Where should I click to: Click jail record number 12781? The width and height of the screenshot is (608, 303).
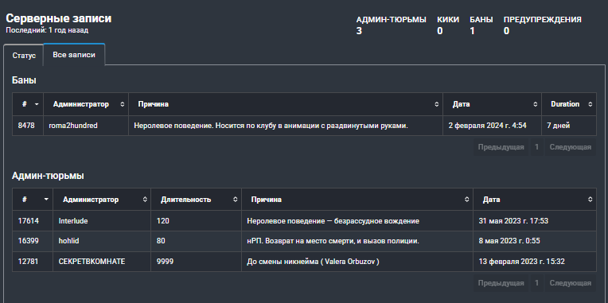tap(28, 262)
